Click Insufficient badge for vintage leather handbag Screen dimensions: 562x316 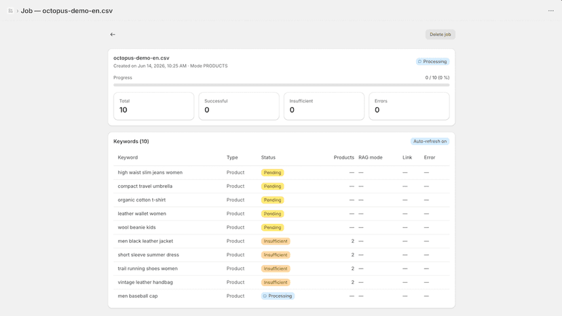276,282
